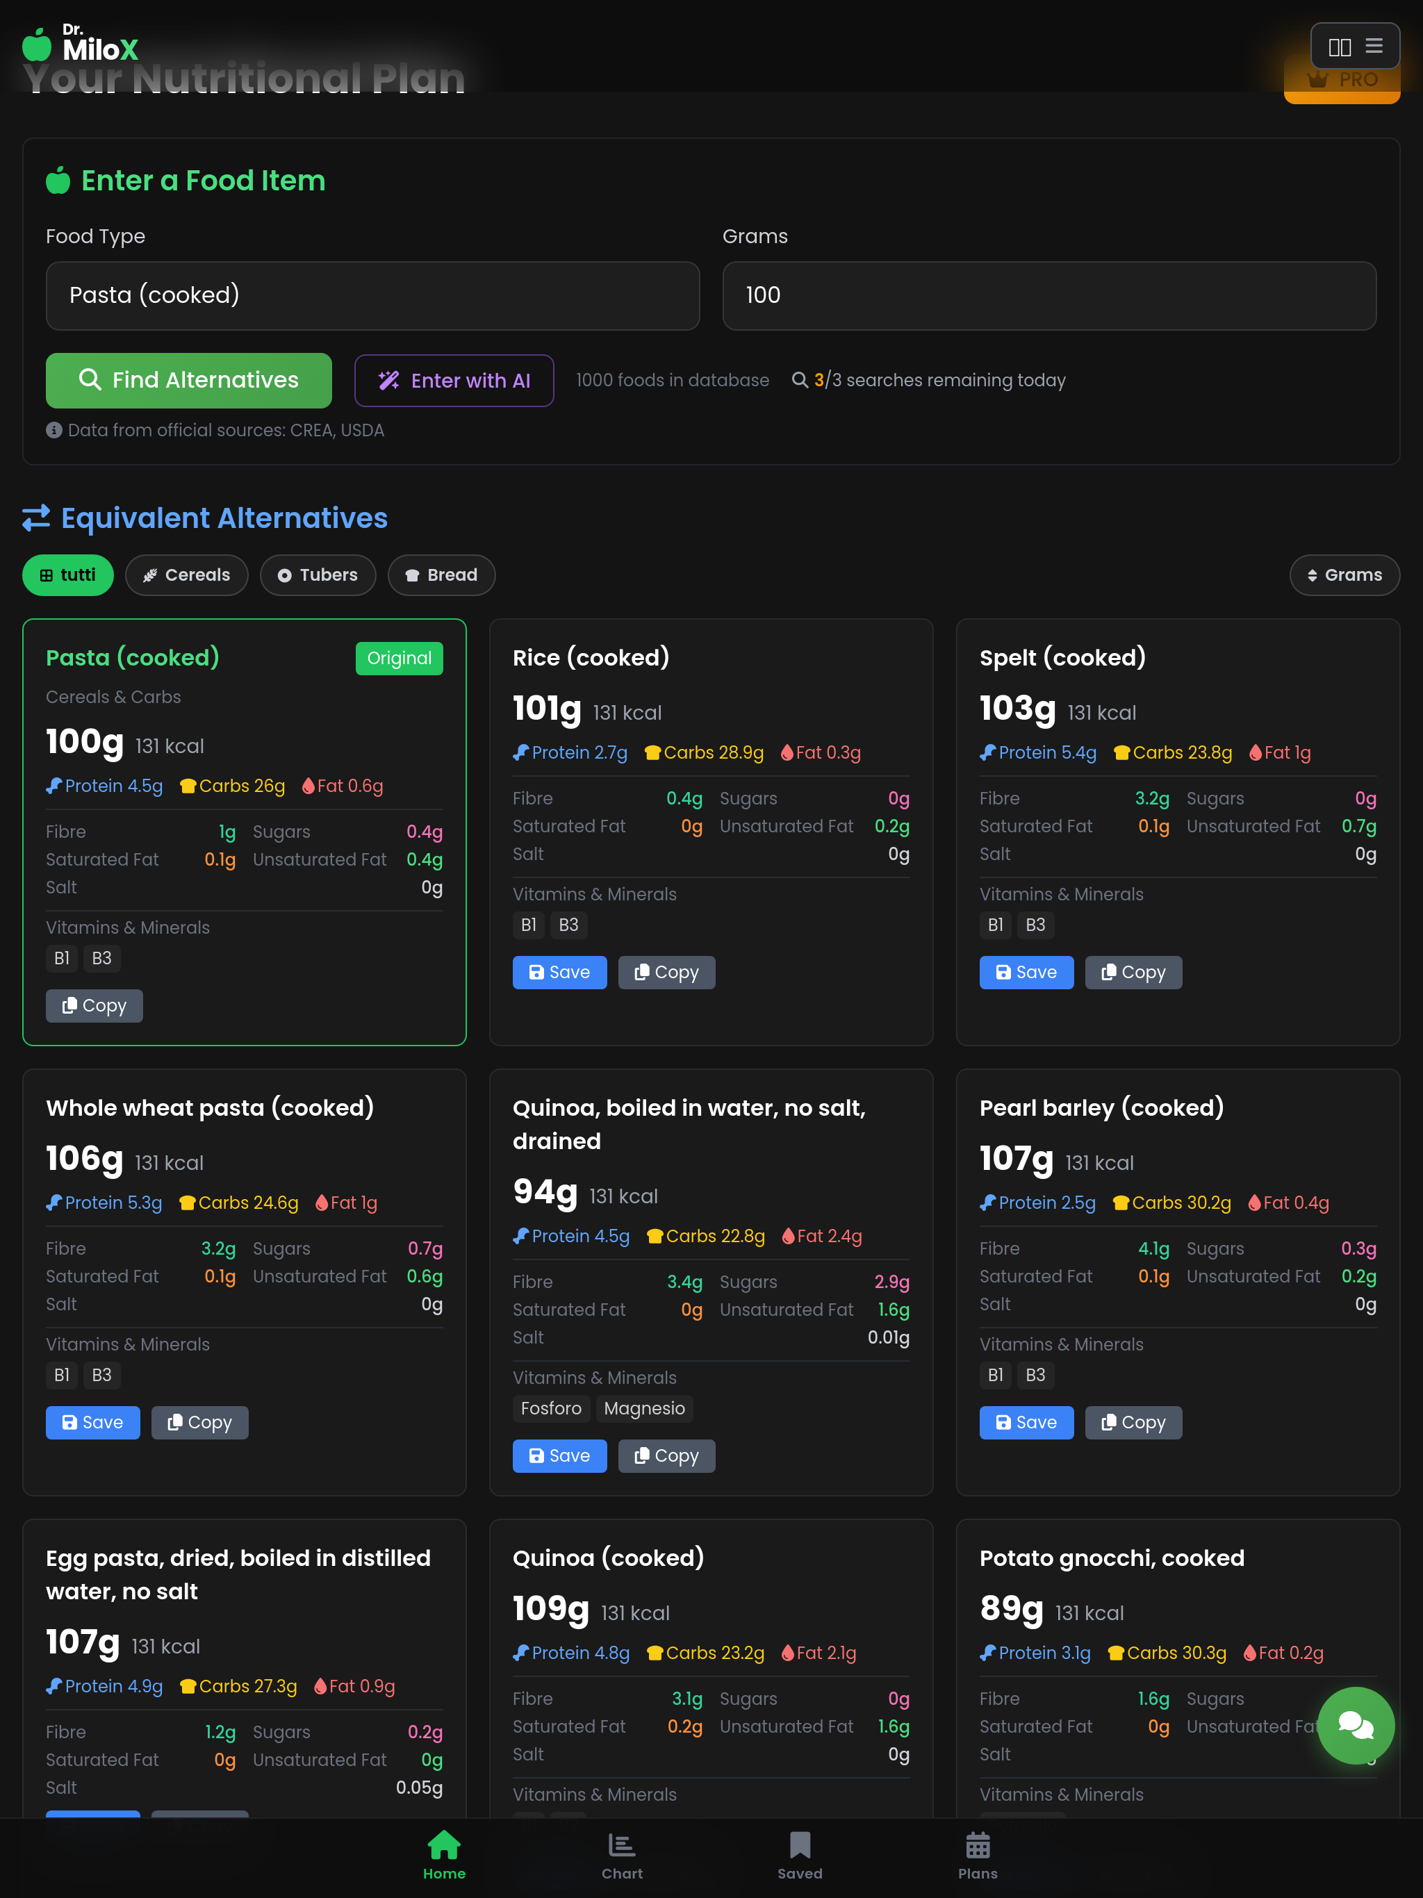Image resolution: width=1423 pixels, height=1898 pixels.
Task: Copy the Spelt (cooked) alternative
Action: [x=1133, y=972]
